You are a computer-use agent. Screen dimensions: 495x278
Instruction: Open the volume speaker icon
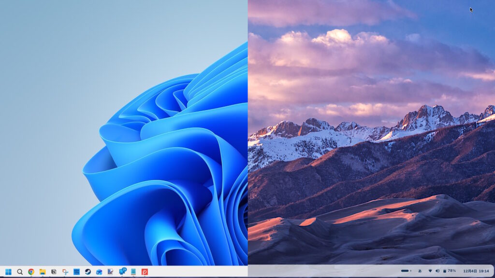[x=437, y=271]
